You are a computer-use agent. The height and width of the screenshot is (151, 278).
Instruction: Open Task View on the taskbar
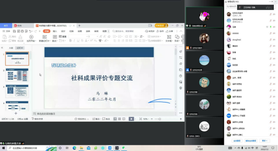[67, 148]
